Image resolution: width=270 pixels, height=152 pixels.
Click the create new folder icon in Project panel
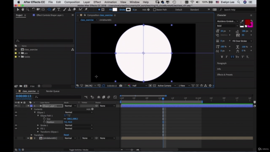[21, 86]
